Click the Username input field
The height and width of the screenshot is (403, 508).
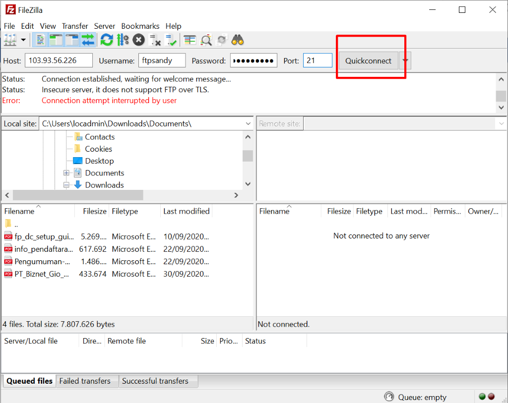tap(162, 60)
